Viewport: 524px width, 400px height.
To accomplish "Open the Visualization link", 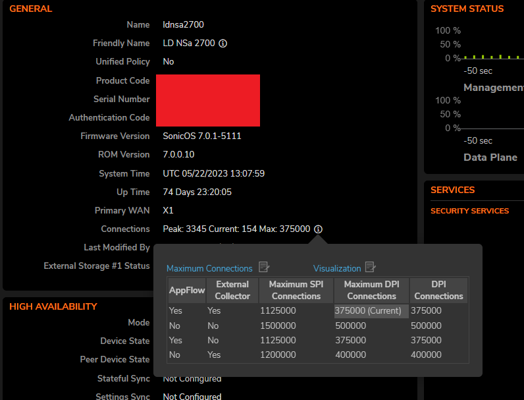I will pos(337,268).
